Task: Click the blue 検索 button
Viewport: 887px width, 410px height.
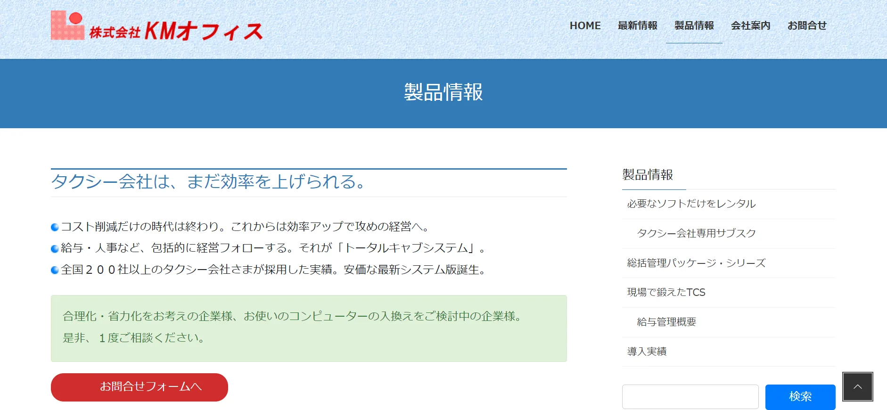Action: point(800,397)
